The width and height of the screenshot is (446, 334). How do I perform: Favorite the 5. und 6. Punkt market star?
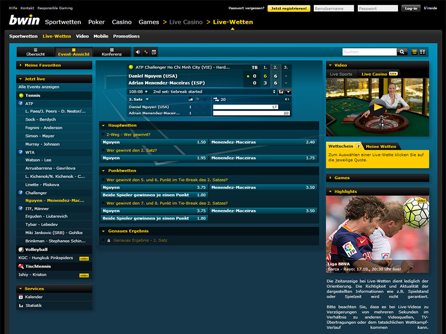point(104,180)
